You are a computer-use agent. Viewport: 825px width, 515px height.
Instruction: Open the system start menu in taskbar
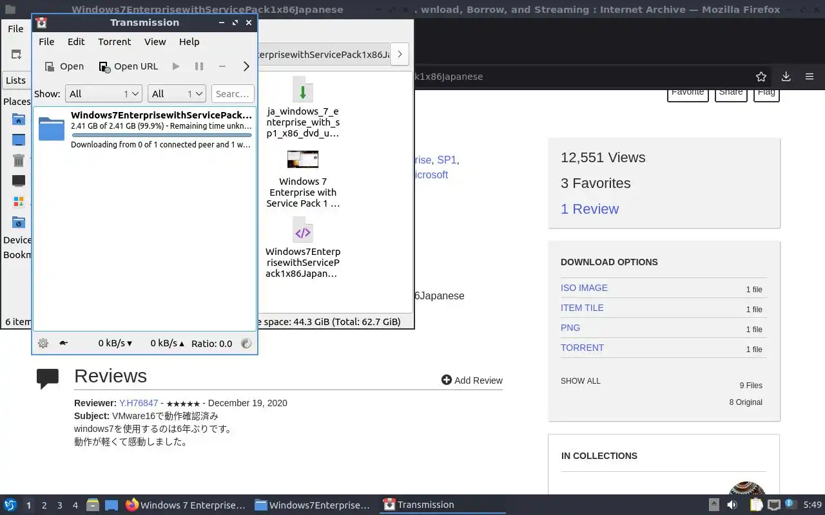coord(10,505)
